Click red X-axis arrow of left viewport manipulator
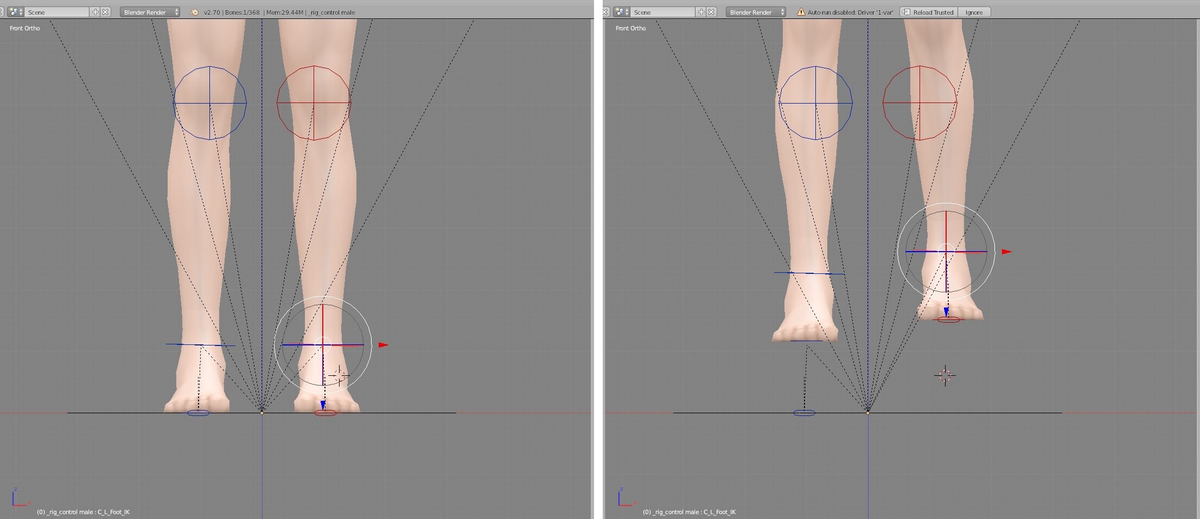The height and width of the screenshot is (519, 1200). pyautogui.click(x=384, y=345)
